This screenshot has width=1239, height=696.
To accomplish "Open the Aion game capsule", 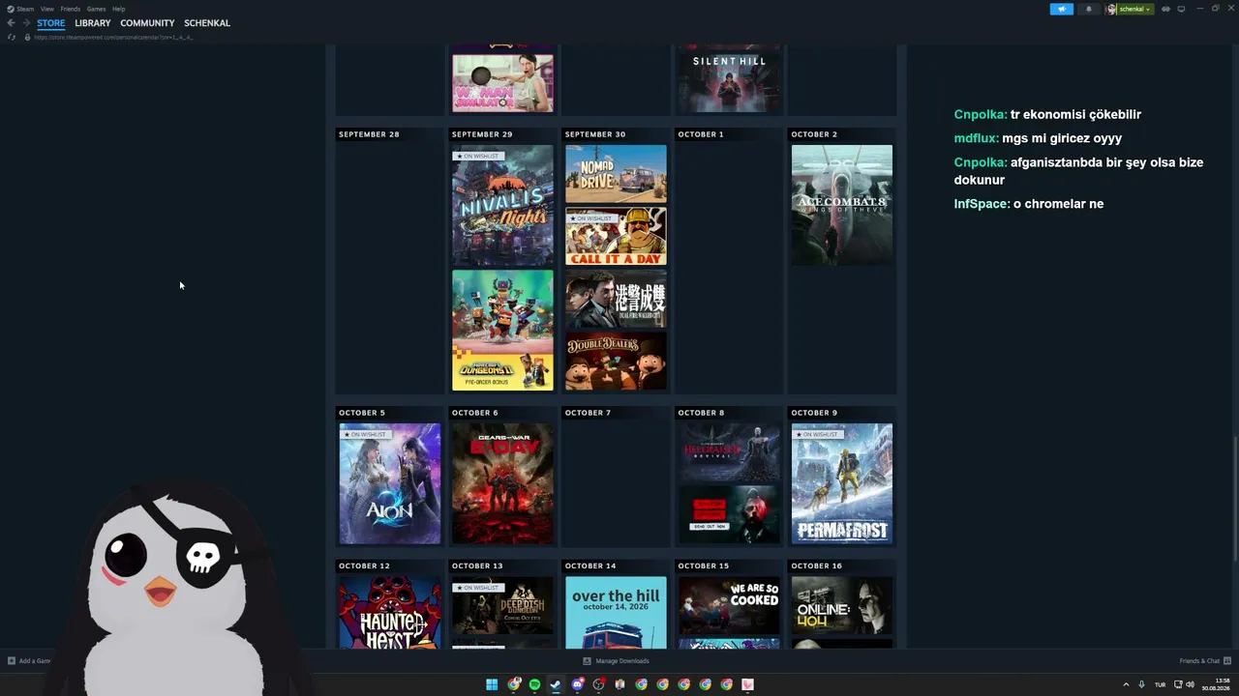I will tap(389, 483).
